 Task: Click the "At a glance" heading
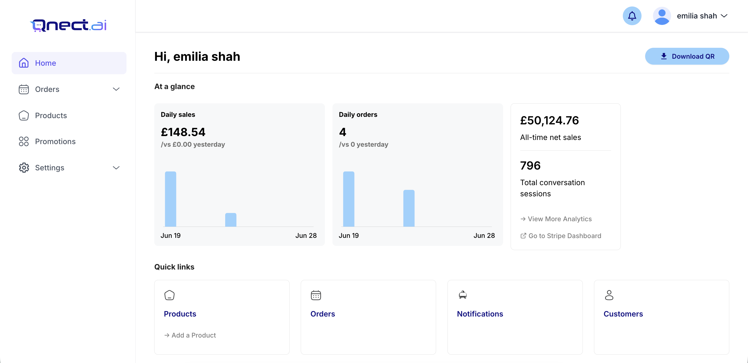[x=175, y=86]
